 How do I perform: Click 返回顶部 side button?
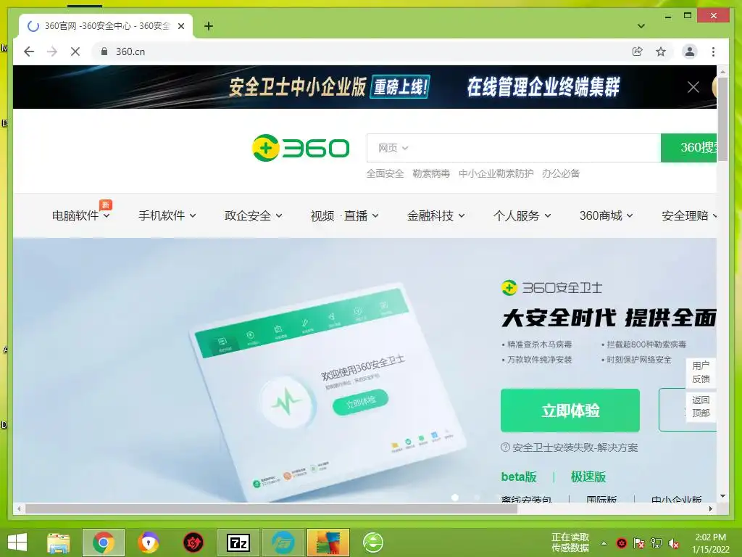pyautogui.click(x=701, y=406)
